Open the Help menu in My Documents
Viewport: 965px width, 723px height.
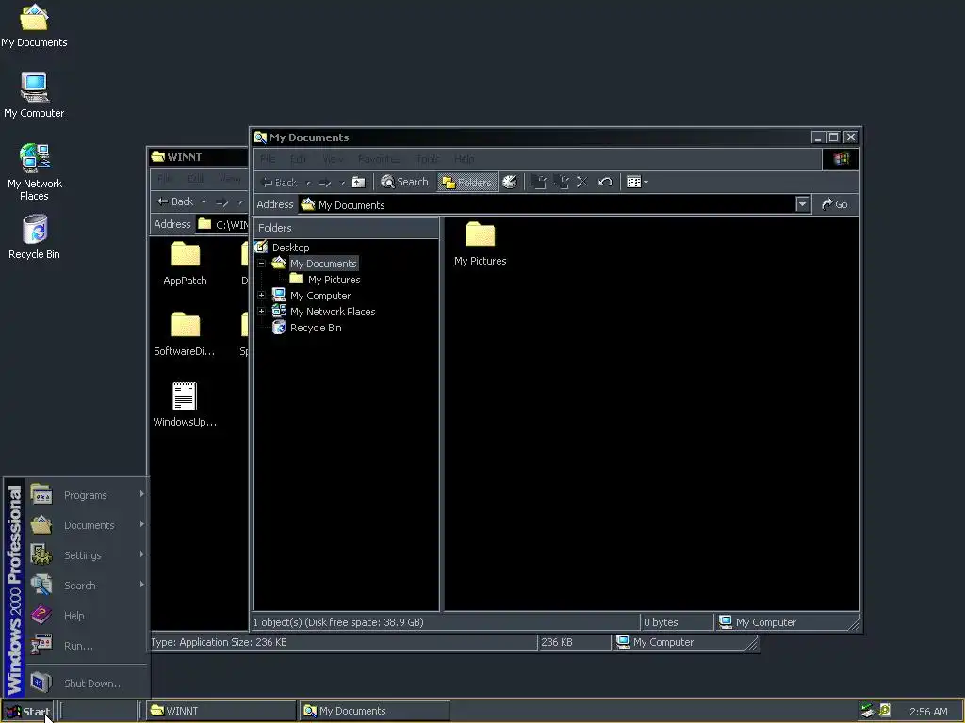pos(464,159)
